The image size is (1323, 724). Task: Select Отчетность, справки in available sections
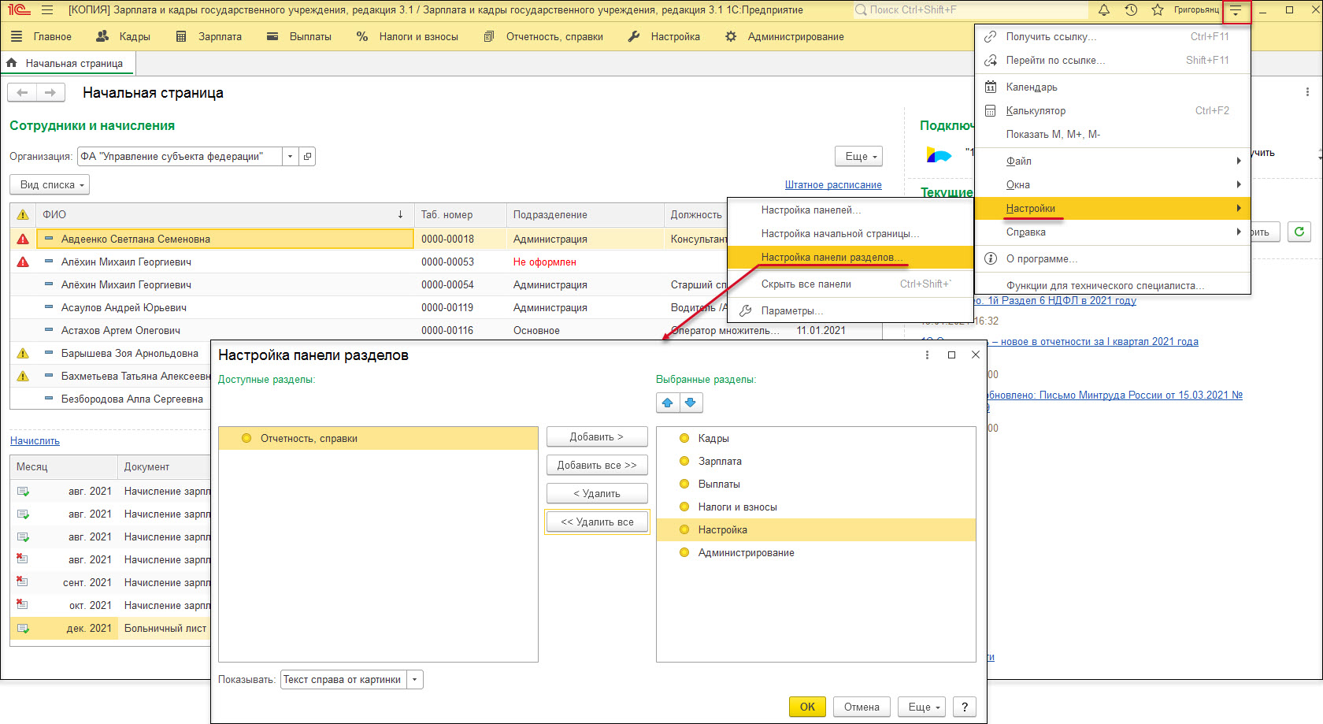[x=378, y=438]
